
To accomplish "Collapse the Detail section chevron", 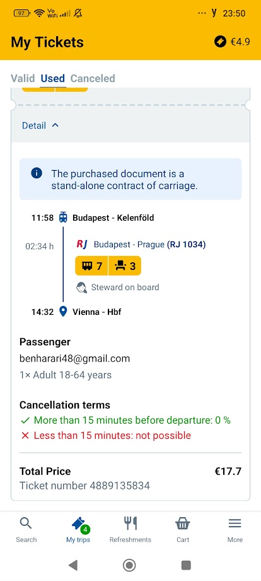I will [x=55, y=125].
